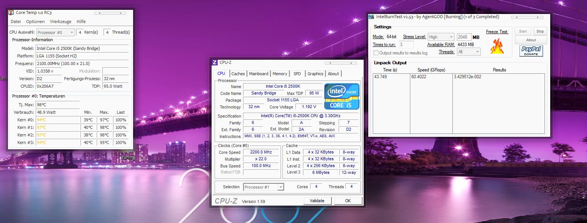
Task: Click the IntelBurnTest title bar icon
Action: [372, 17]
